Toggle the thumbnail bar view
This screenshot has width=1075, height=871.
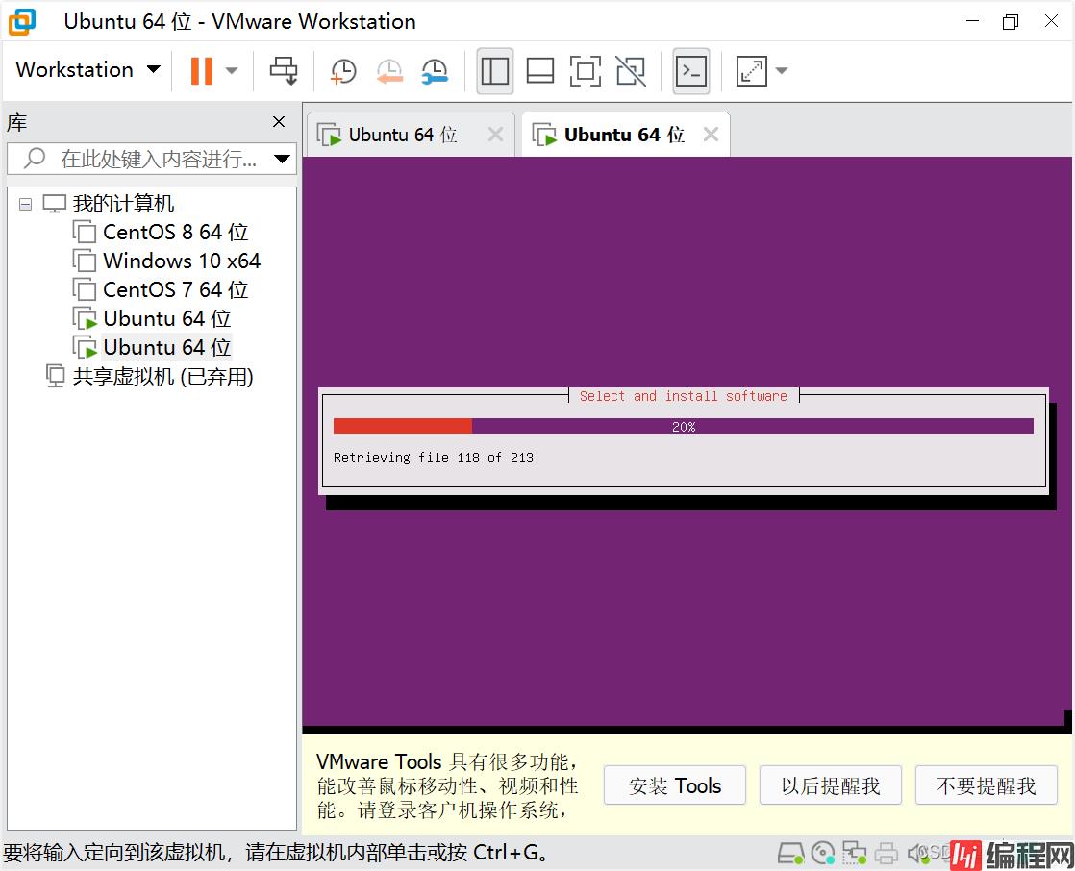coord(540,70)
